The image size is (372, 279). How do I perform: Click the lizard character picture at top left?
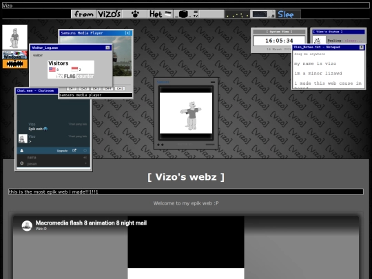click(x=14, y=37)
